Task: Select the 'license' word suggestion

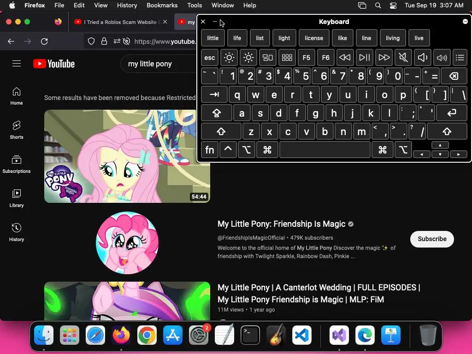Action: pyautogui.click(x=313, y=38)
